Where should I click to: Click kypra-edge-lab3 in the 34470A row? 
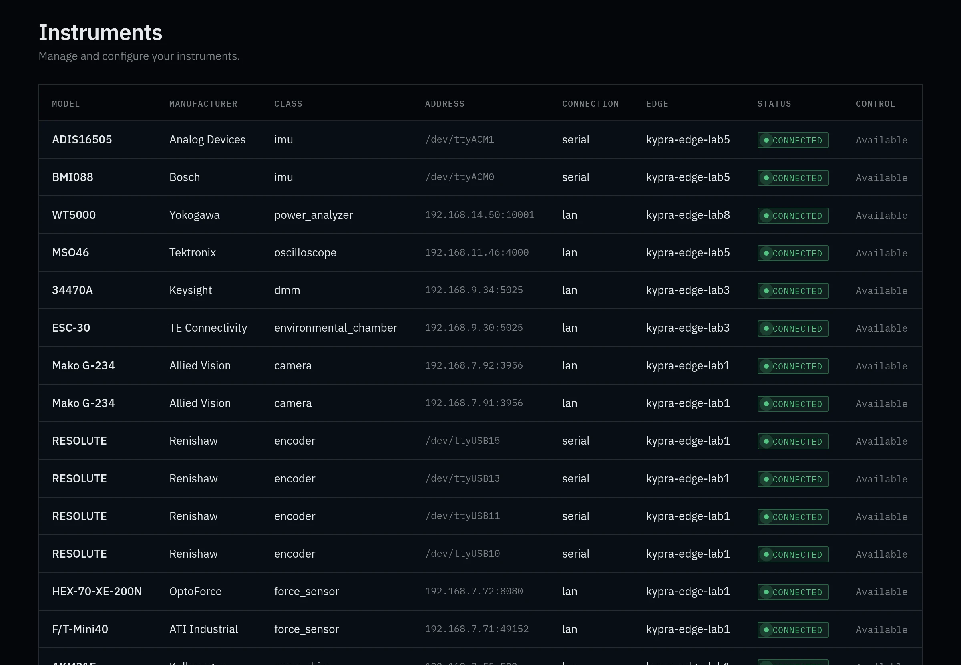tap(688, 290)
